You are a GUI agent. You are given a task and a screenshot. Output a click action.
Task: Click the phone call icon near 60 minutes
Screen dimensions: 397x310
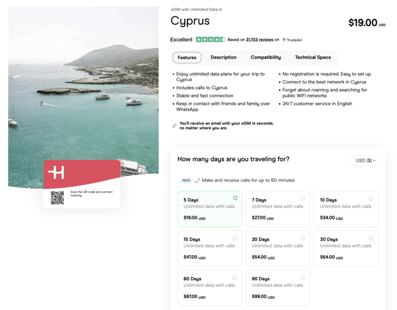197,180
